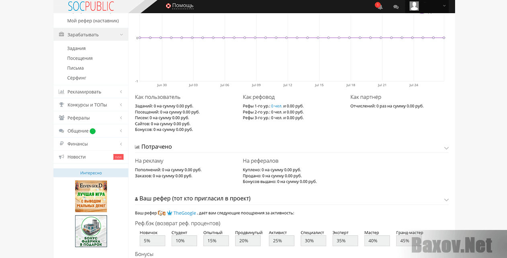Viewport: 507px width, 258px height.
Task: Go to Сёрфинг menu item
Action: tap(77, 78)
